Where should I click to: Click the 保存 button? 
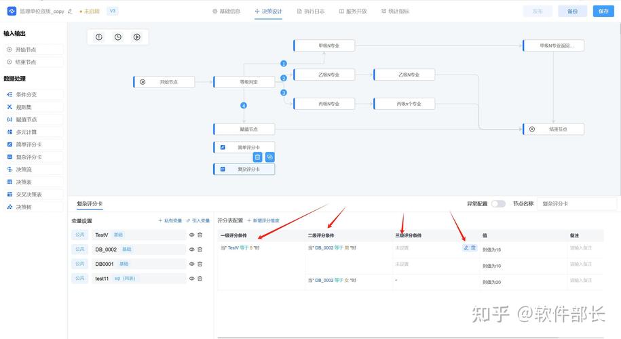(x=603, y=11)
